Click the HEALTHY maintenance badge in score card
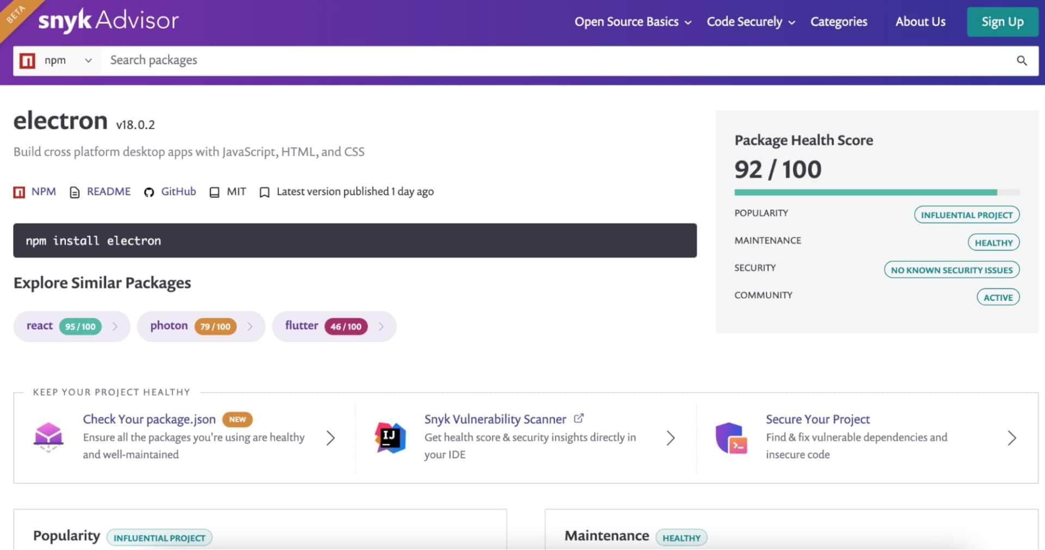This screenshot has width=1045, height=550. pyautogui.click(x=993, y=243)
